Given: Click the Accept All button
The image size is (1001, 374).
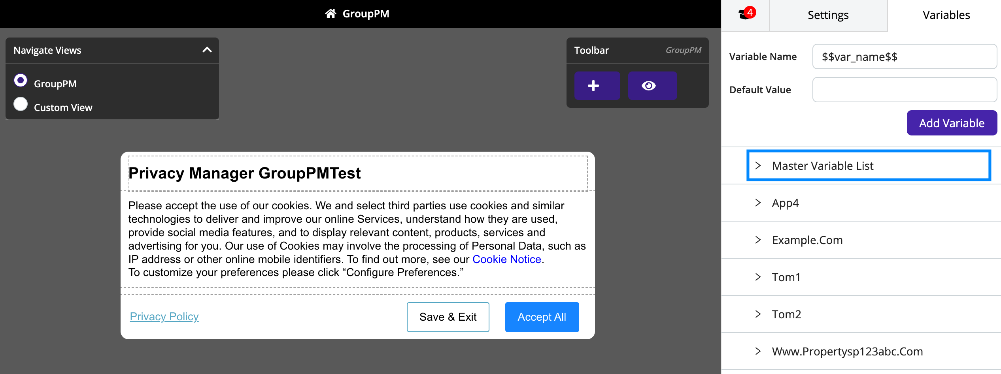Looking at the screenshot, I should 542,317.
